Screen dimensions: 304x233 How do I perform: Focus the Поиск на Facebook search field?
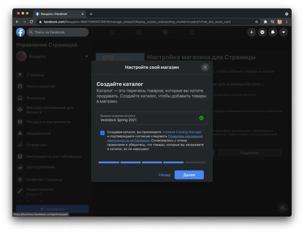(58, 32)
